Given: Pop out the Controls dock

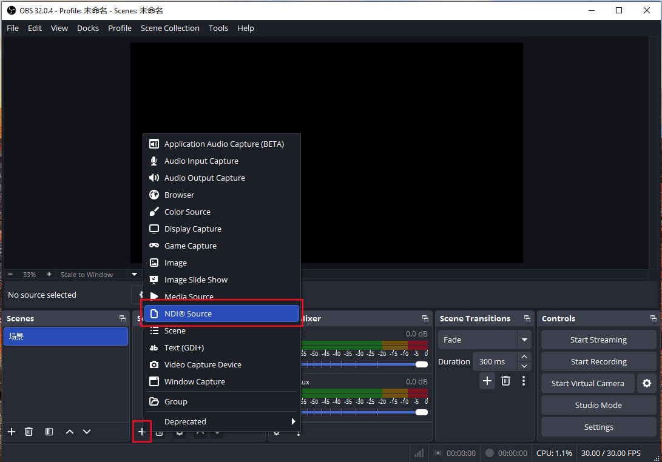Looking at the screenshot, I should 653,318.
